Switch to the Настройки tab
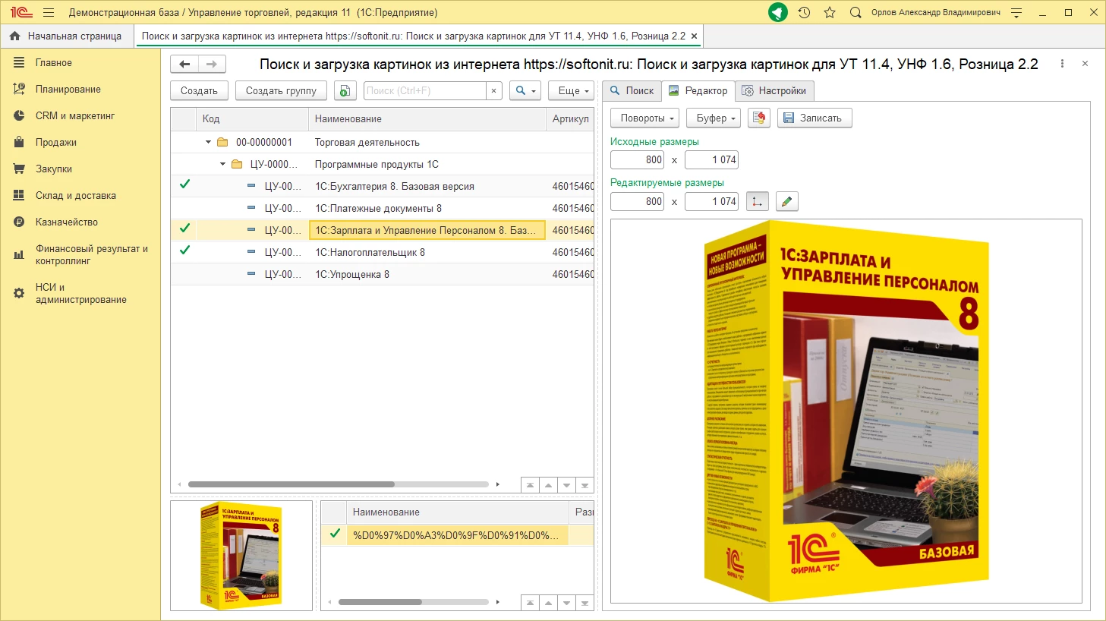The image size is (1106, 621). [x=774, y=90]
